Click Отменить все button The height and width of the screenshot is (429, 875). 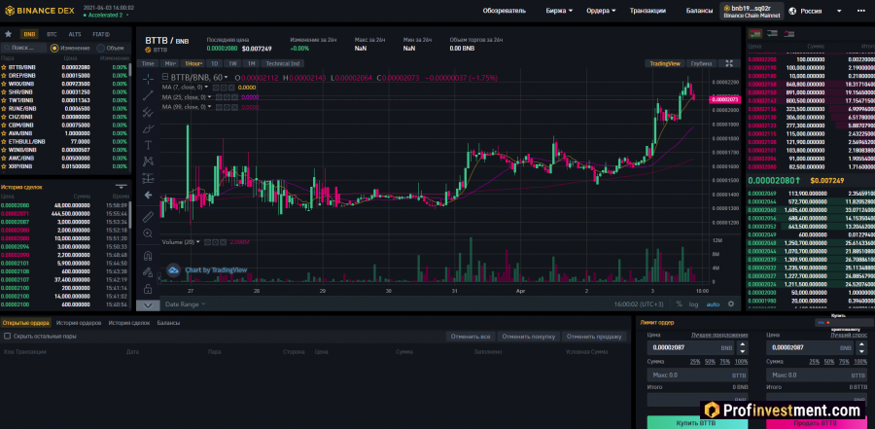pyautogui.click(x=471, y=337)
